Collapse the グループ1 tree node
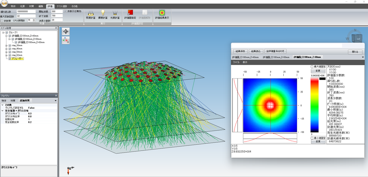This screenshot has width=368, height=177. coord(3,33)
